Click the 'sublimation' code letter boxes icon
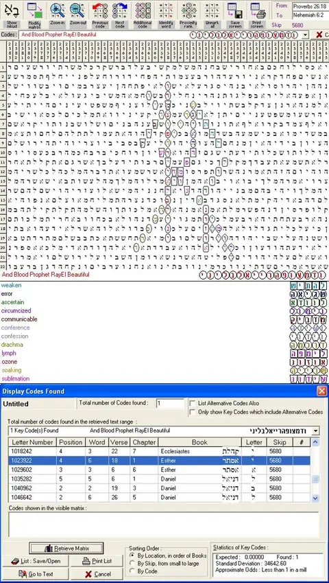The height and width of the screenshot is (583, 329). (x=308, y=379)
